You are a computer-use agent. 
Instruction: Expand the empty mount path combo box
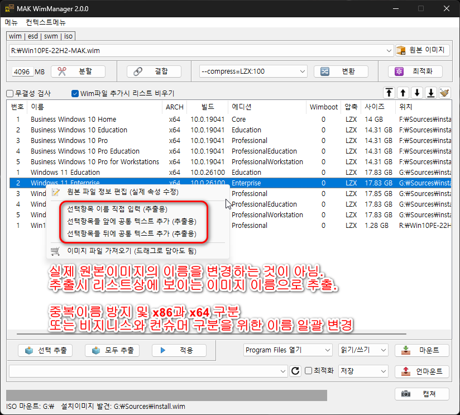[283, 371]
